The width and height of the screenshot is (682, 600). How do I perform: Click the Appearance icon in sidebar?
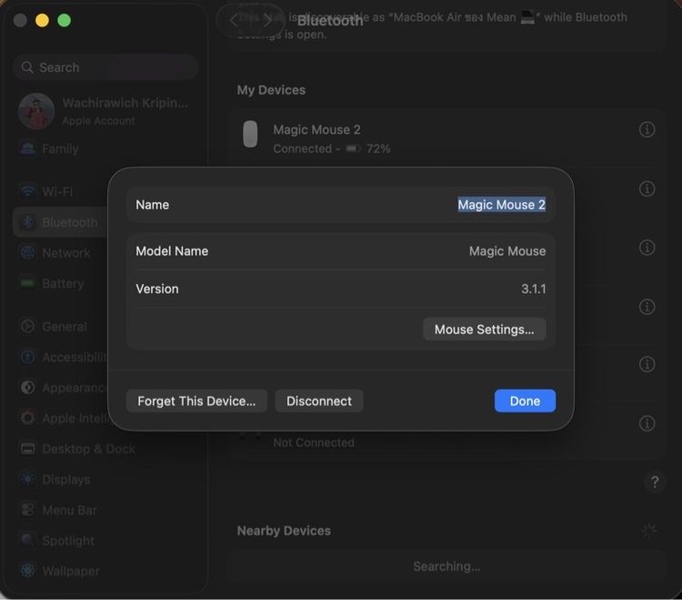[x=28, y=387]
